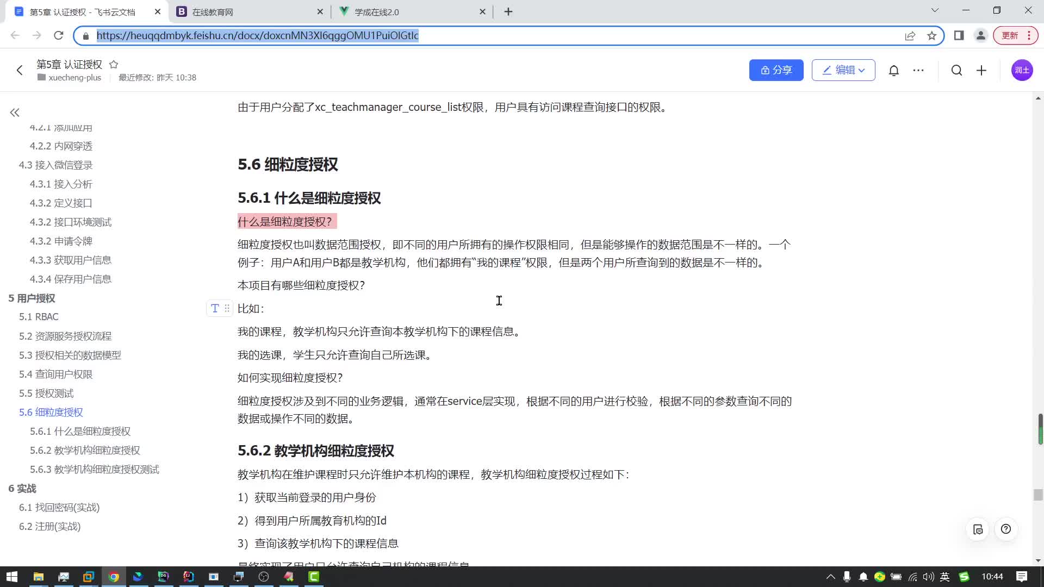Jump to outline item 5.5 授权测试
Viewport: 1044px width, 587px height.
(x=46, y=394)
